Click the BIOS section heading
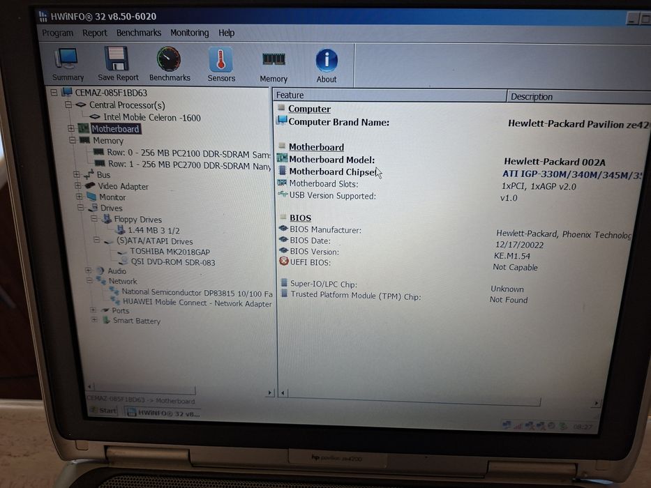The height and width of the screenshot is (488, 651). (300, 218)
